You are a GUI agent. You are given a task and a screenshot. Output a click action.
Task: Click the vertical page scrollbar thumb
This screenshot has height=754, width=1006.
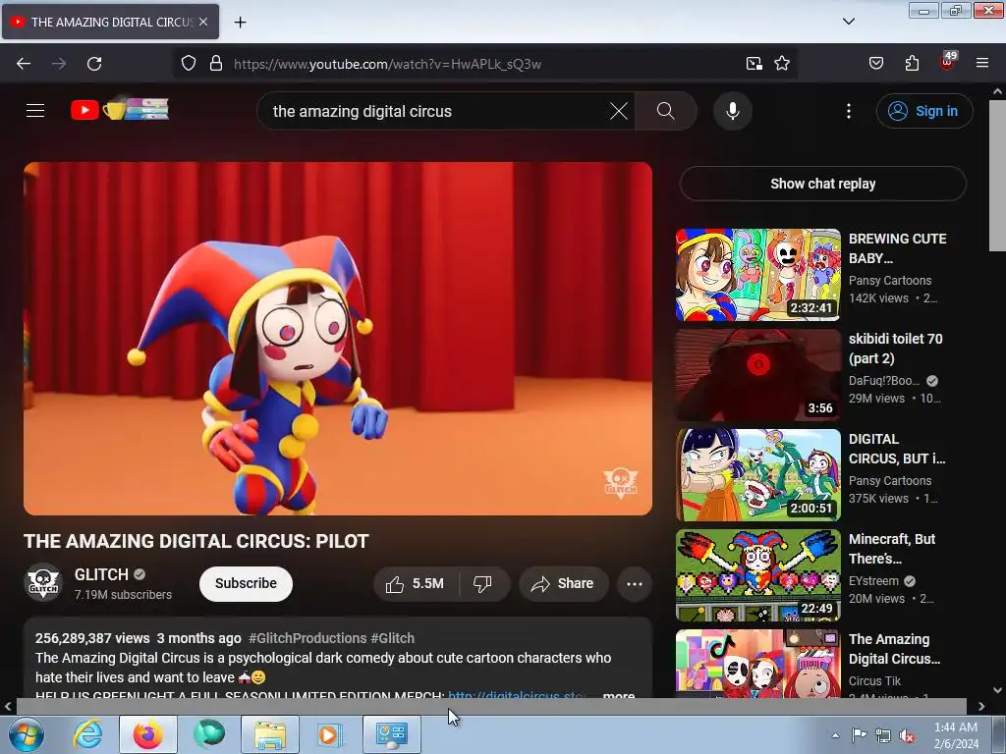[x=997, y=176]
